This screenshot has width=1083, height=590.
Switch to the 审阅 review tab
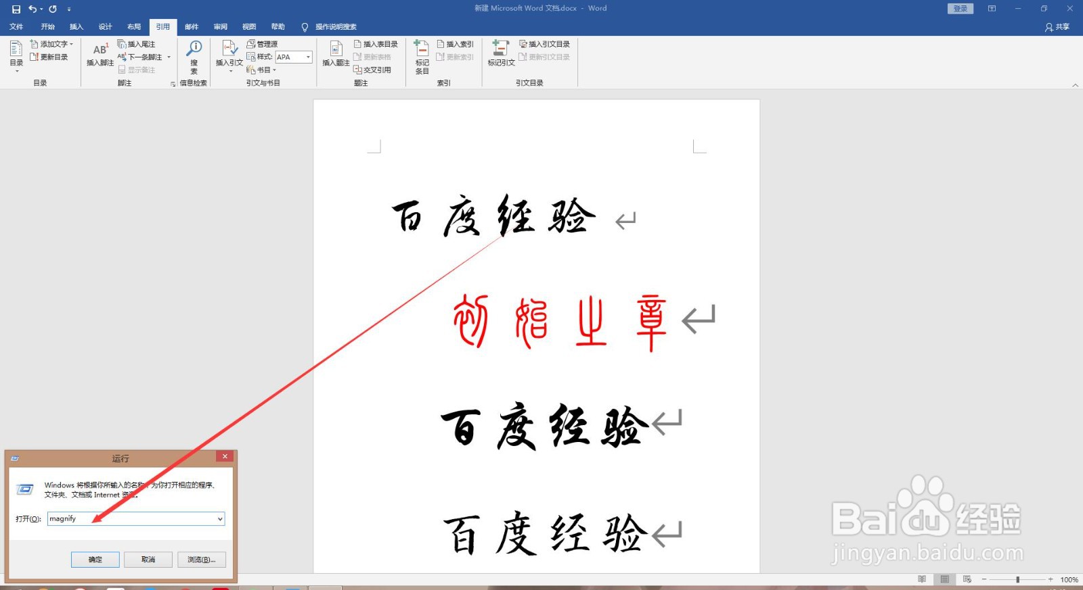click(x=221, y=26)
